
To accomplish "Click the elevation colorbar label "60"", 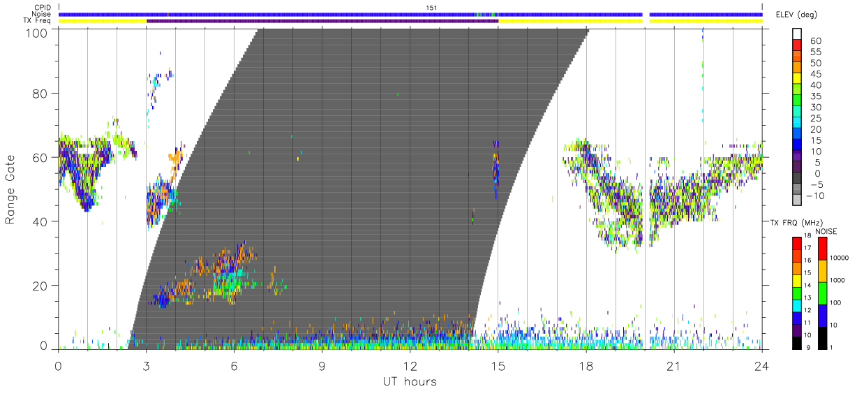I will (x=815, y=41).
